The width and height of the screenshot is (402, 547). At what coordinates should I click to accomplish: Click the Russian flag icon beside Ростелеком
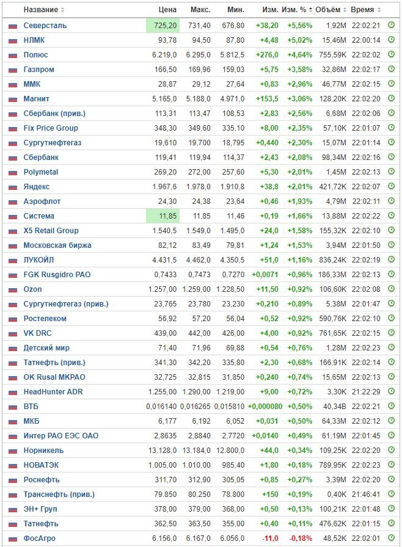(13, 319)
